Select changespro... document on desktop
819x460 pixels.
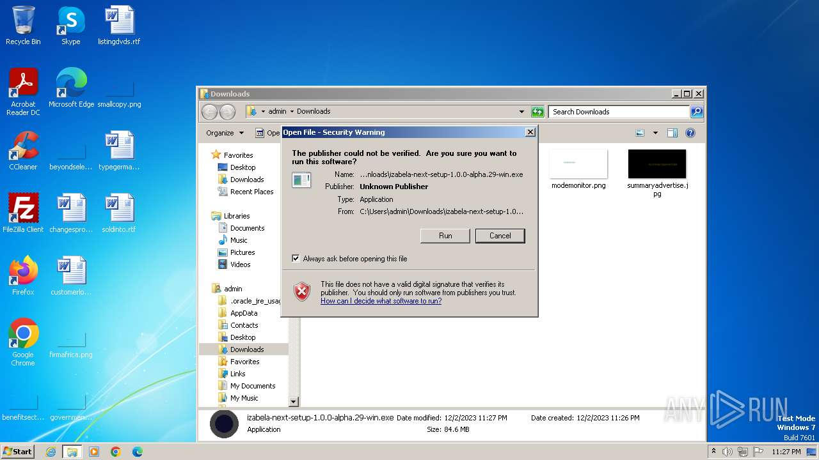tap(71, 213)
